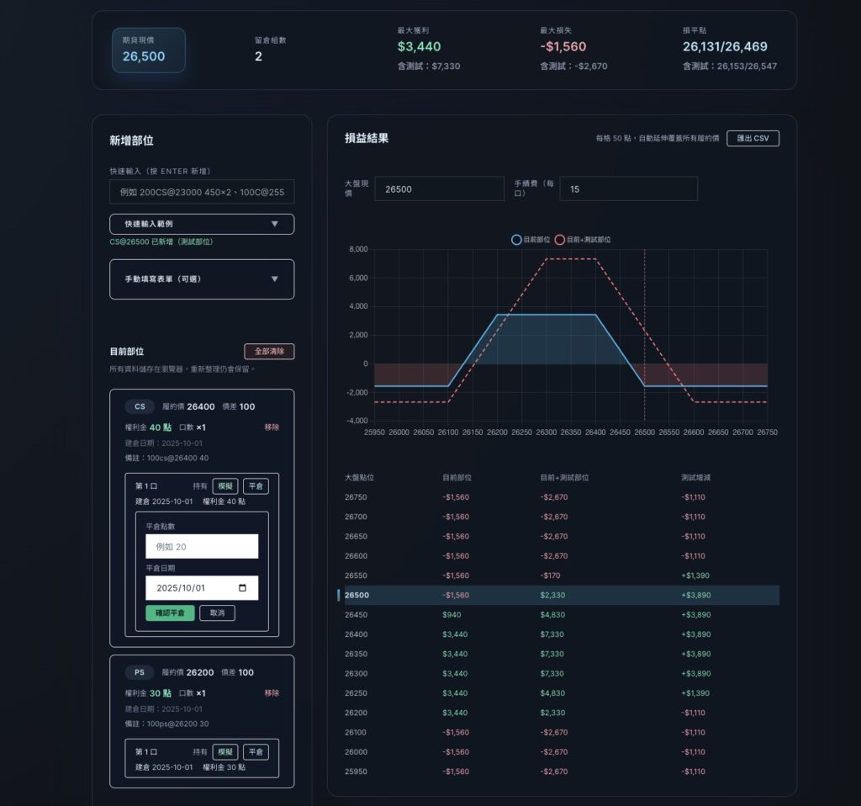Click the PS badge on the second position
Screen dimensions: 861x806
point(140,672)
